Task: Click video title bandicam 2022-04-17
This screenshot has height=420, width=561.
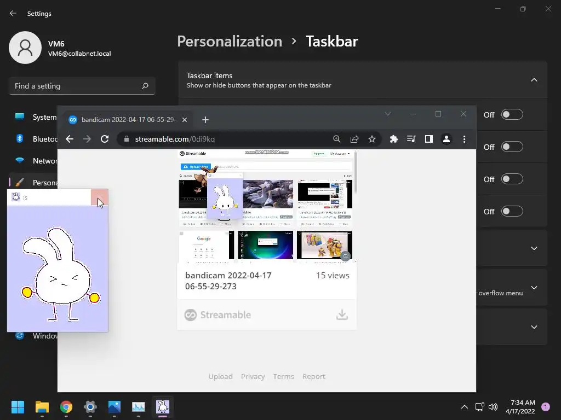Action: coord(228,281)
